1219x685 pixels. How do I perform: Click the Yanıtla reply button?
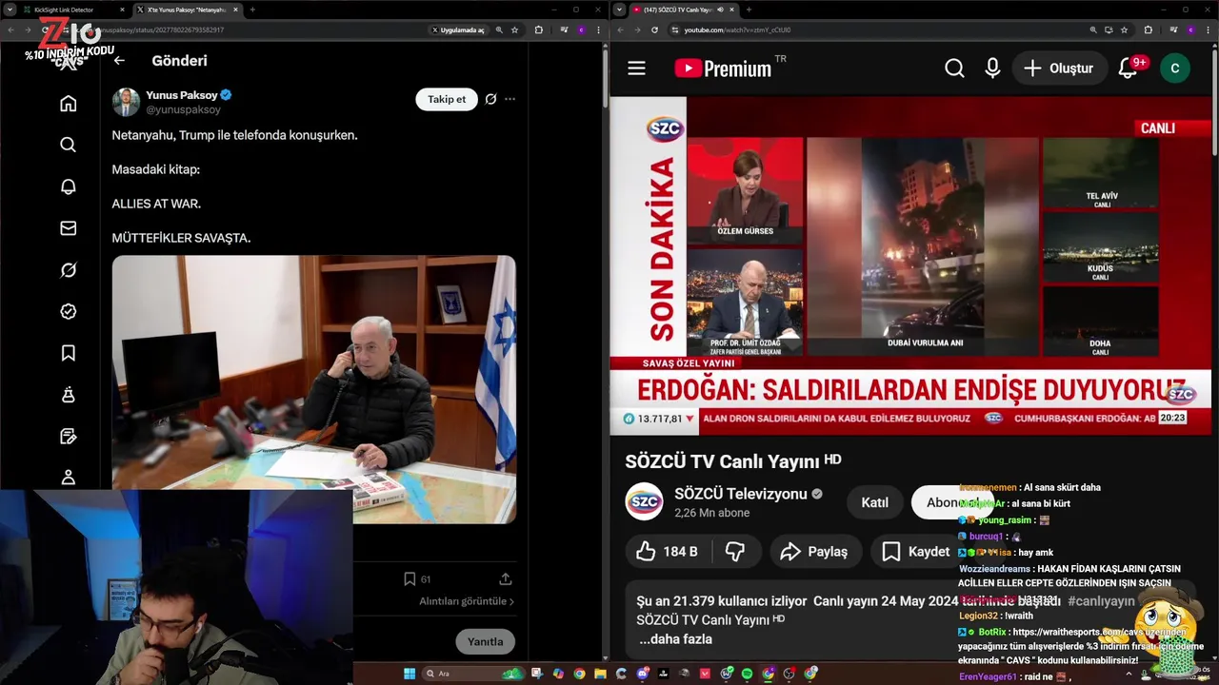[x=485, y=641]
